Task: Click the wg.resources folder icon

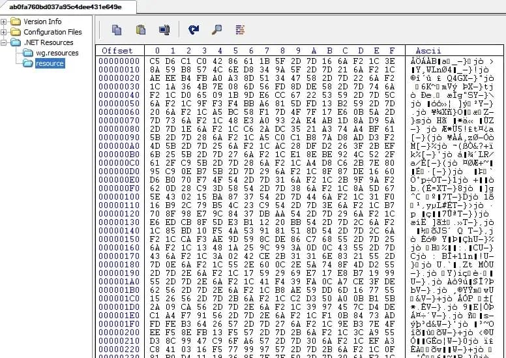Action: pyautogui.click(x=28, y=53)
